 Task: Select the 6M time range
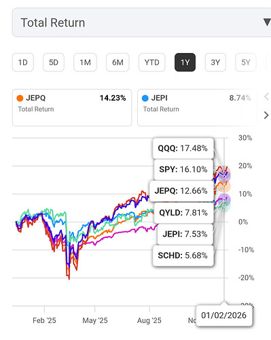click(x=118, y=63)
